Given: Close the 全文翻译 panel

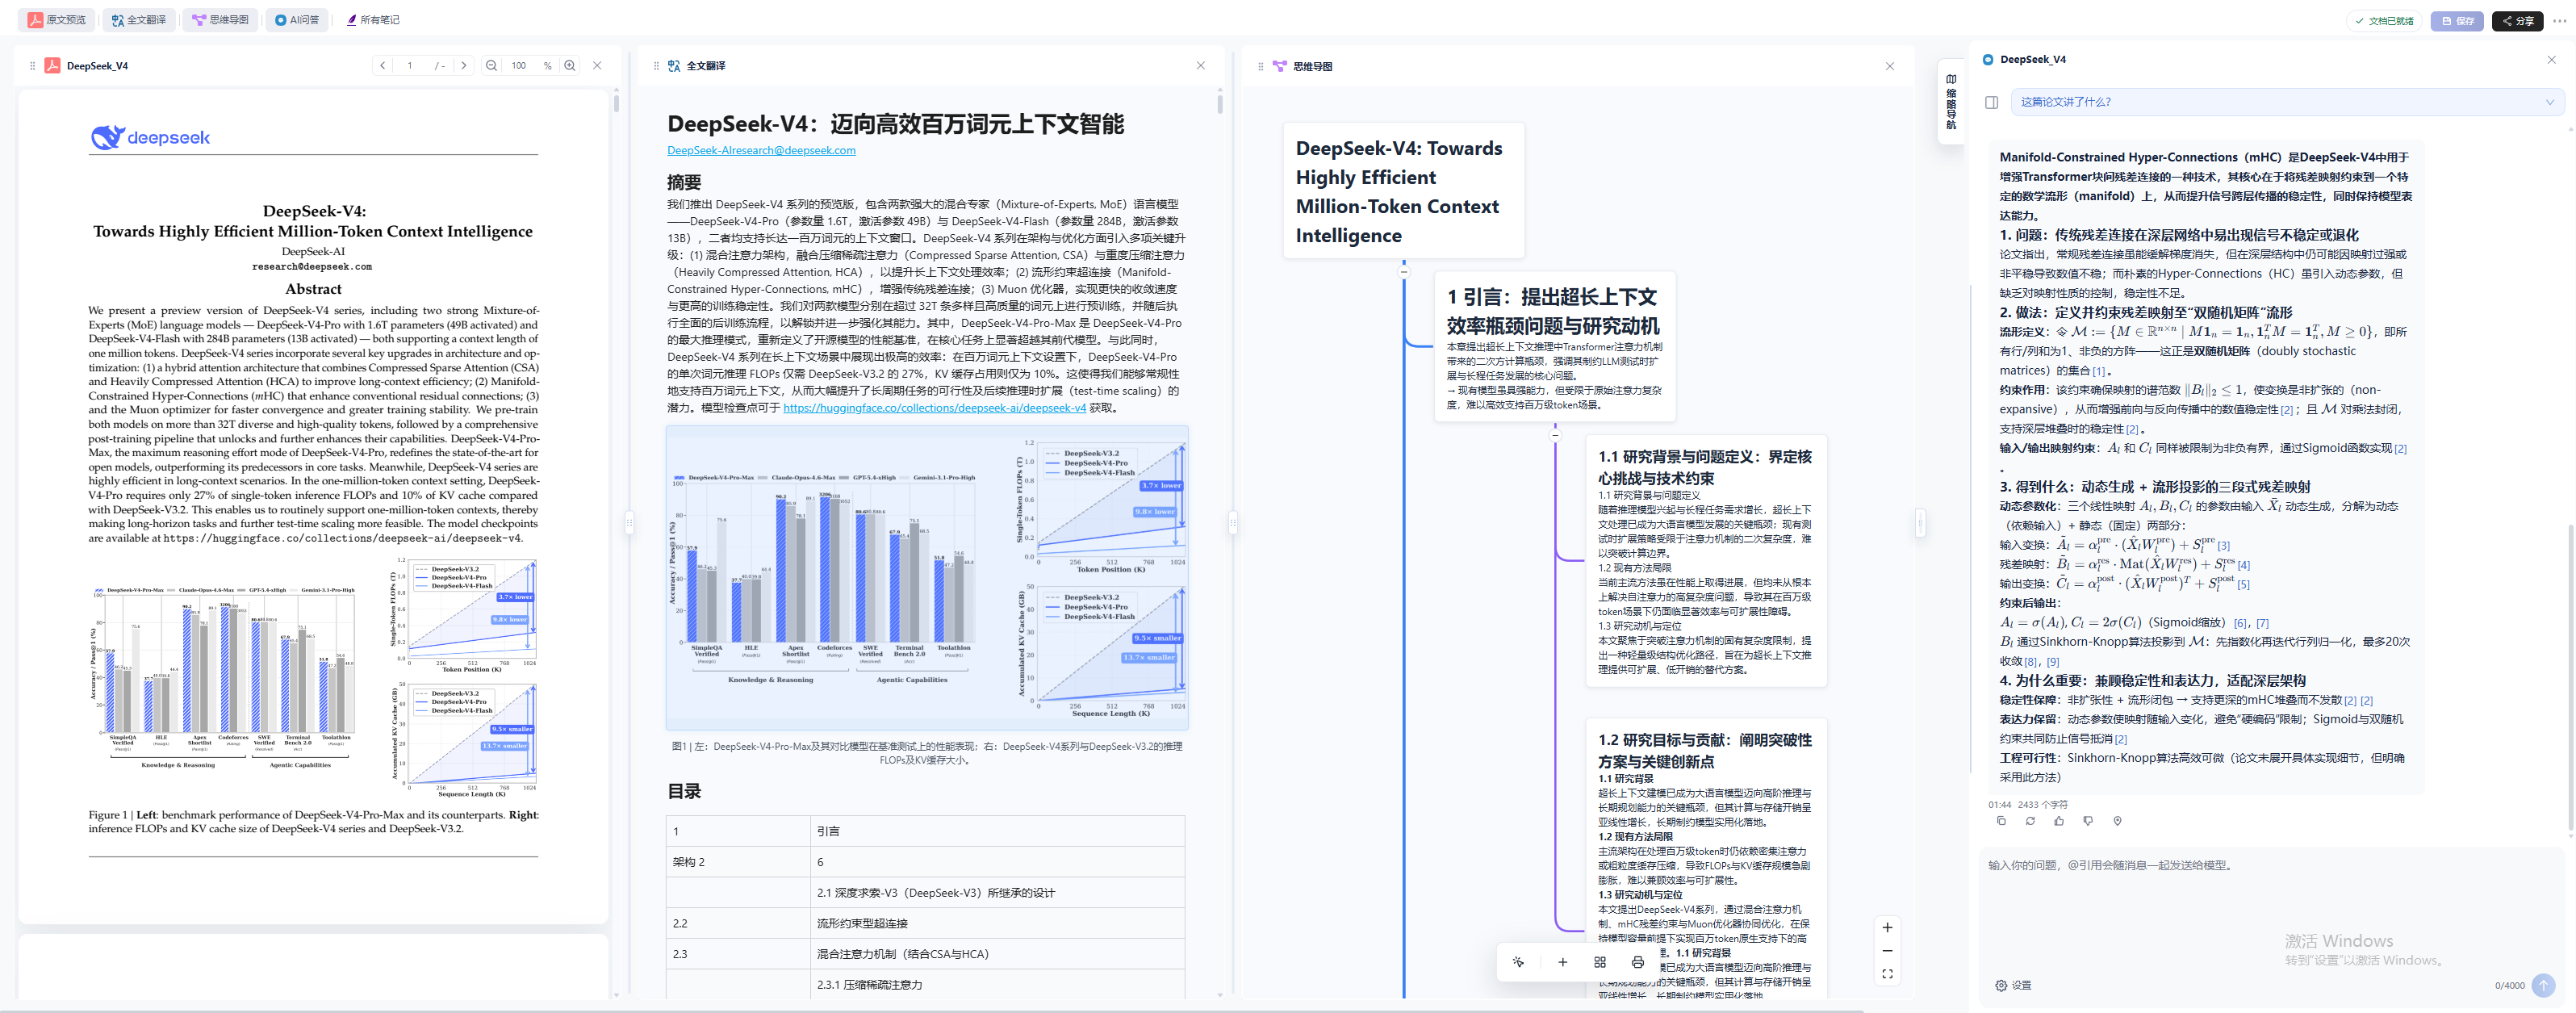Looking at the screenshot, I should point(1201,66).
